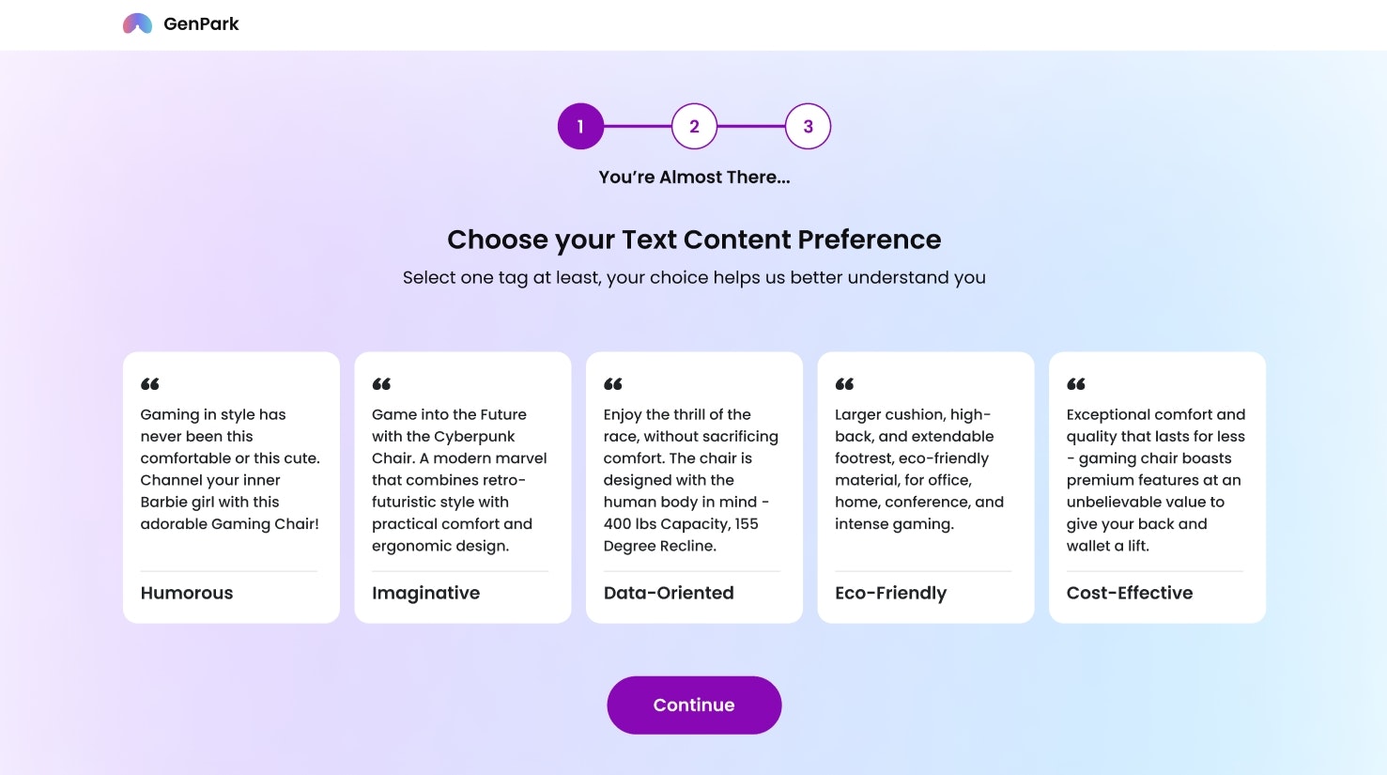Select the Humorous tag
This screenshot has width=1387, height=775.
187,593
